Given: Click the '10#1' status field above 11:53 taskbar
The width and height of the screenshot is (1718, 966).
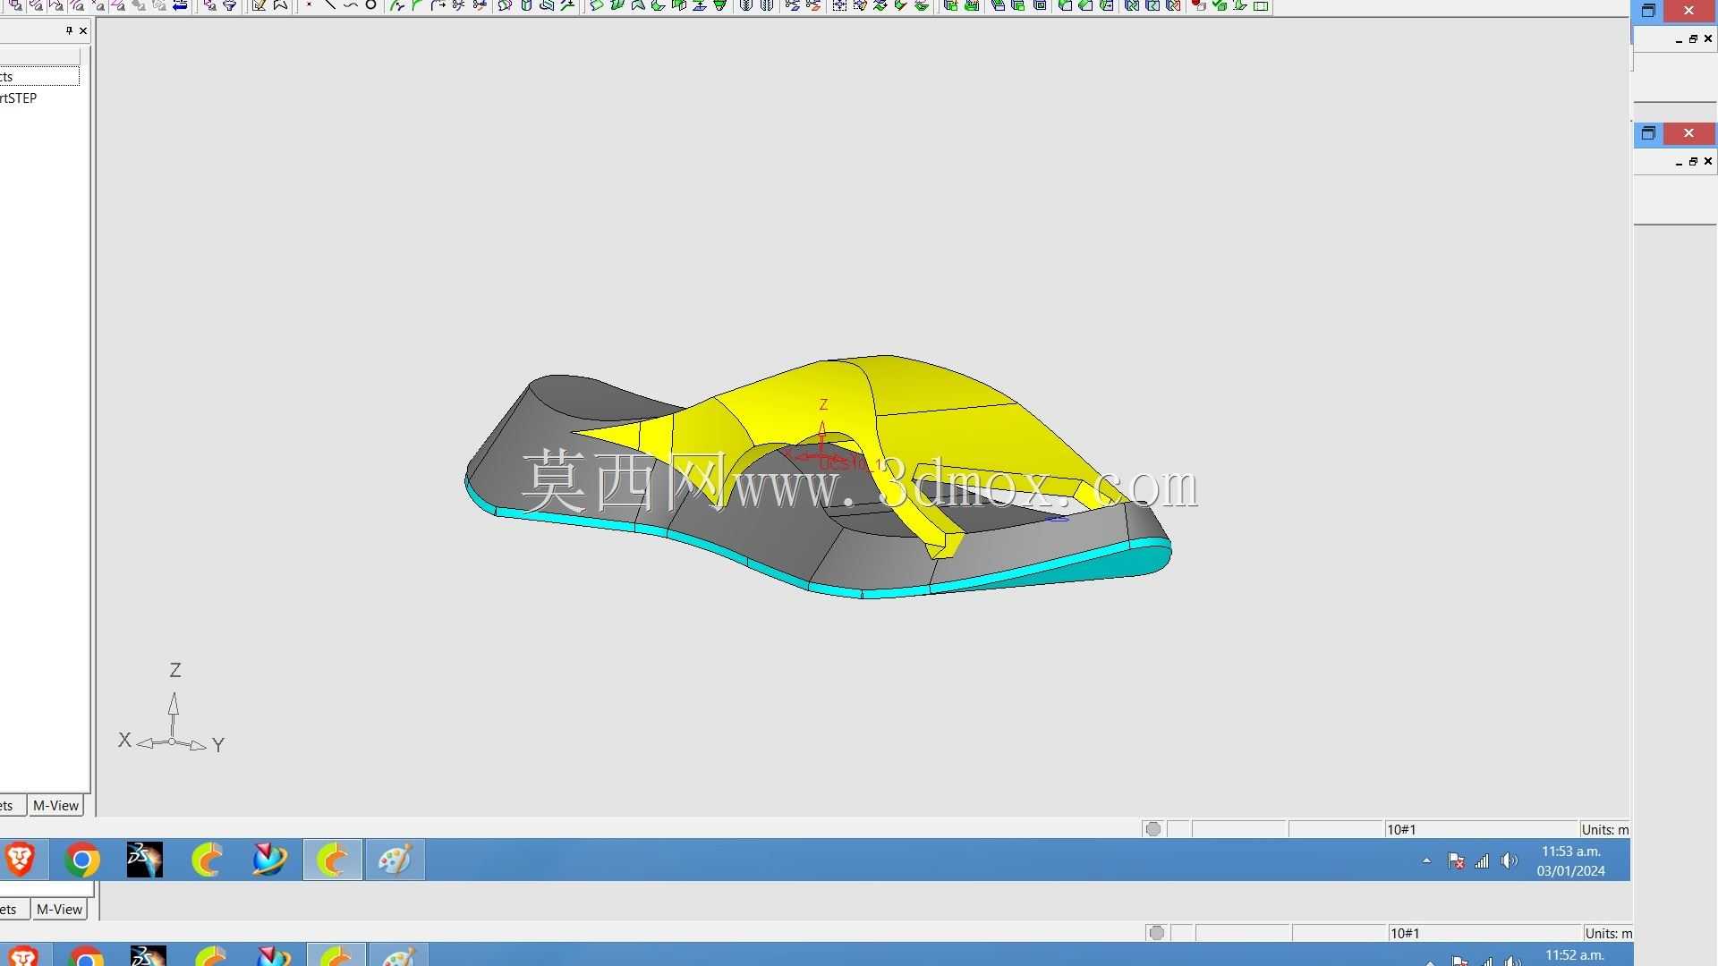Looking at the screenshot, I should point(1481,829).
